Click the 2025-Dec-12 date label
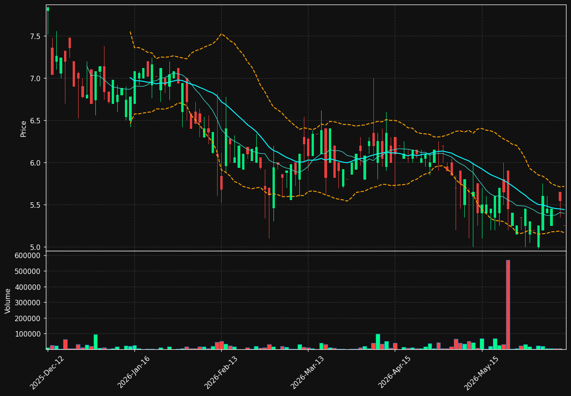571x396 pixels. click(x=47, y=372)
